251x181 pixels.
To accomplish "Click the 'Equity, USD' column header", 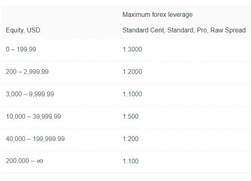I will [x=23, y=30].
